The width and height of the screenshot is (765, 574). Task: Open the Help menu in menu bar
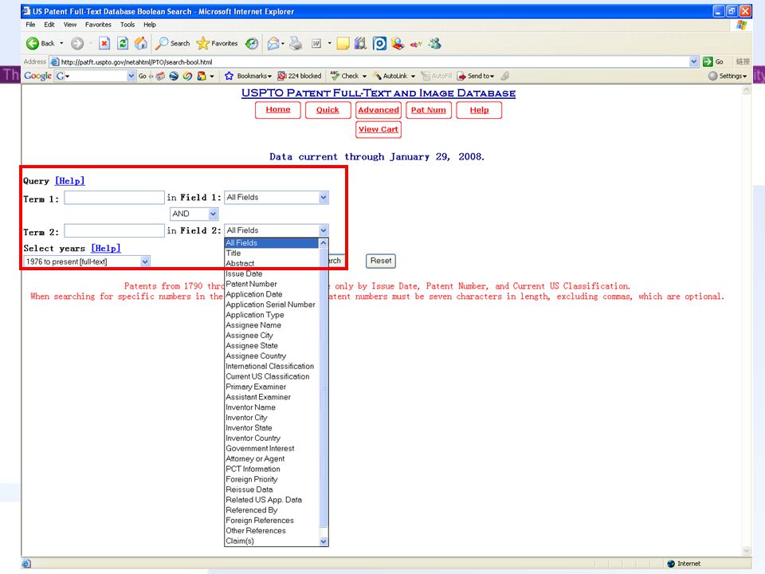point(150,25)
